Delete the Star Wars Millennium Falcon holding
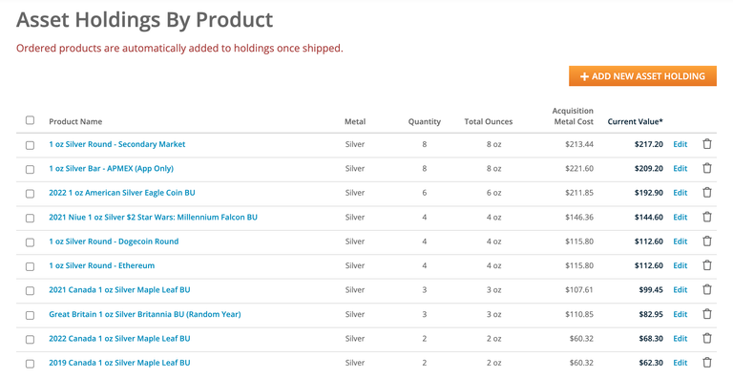This screenshot has width=733, height=378. 707,217
